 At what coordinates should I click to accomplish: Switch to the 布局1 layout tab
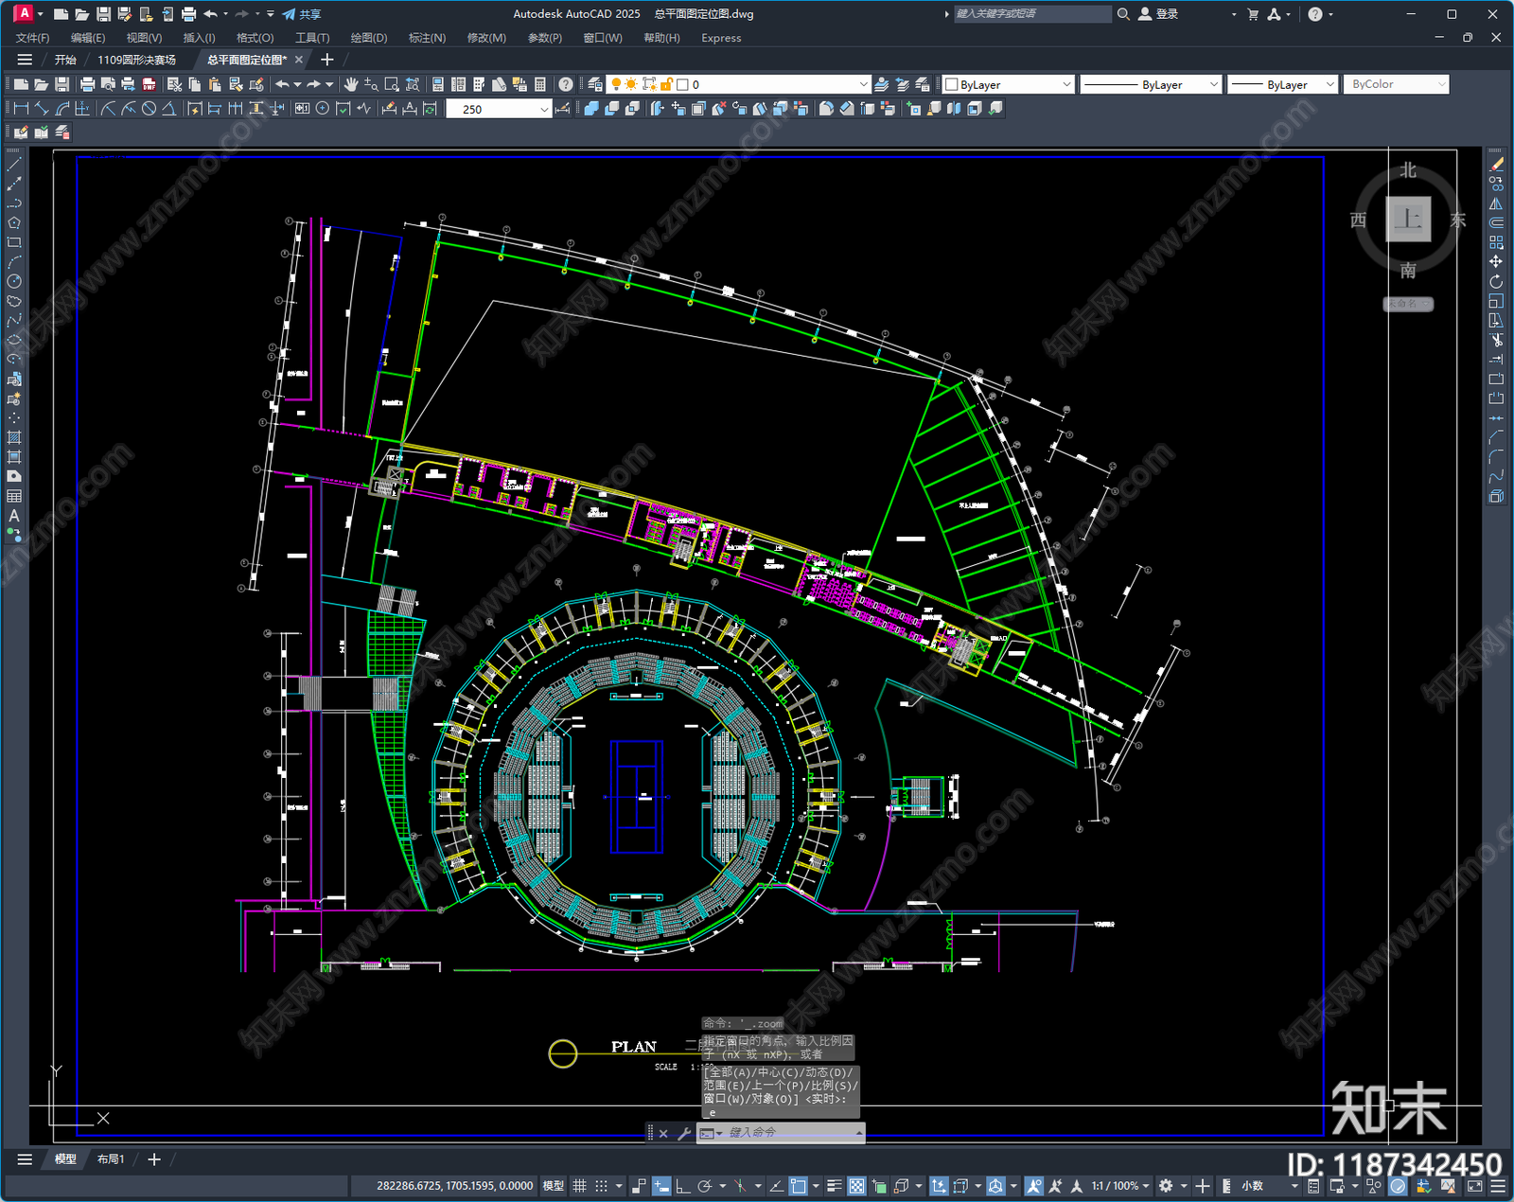pyautogui.click(x=111, y=1159)
